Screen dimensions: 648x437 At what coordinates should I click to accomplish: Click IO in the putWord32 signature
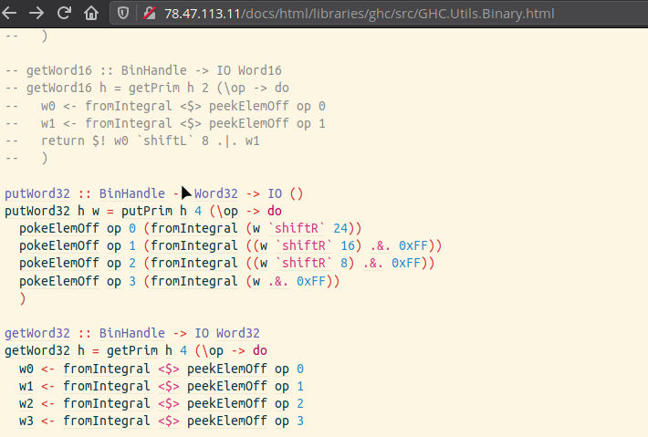[x=274, y=193]
